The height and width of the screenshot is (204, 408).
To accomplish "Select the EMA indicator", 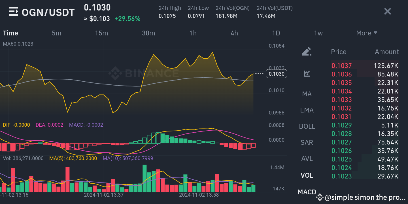I will click(x=307, y=110).
